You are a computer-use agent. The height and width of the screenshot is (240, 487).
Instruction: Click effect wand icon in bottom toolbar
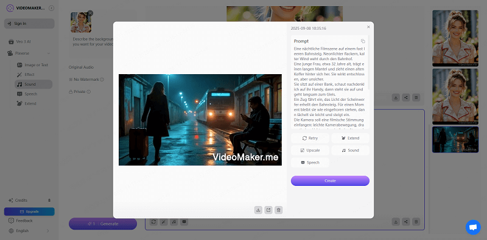(164, 222)
